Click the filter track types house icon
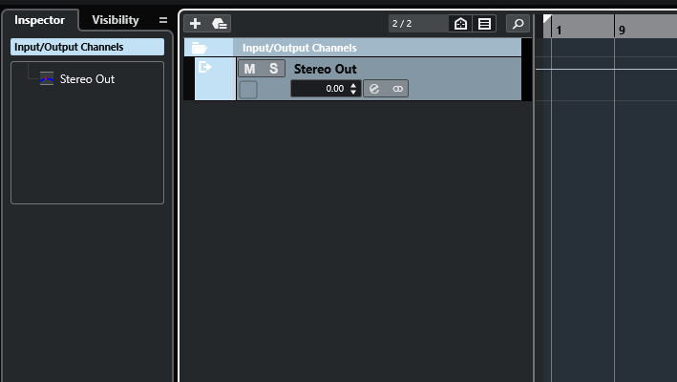This screenshot has height=382, width=677. pos(460,23)
